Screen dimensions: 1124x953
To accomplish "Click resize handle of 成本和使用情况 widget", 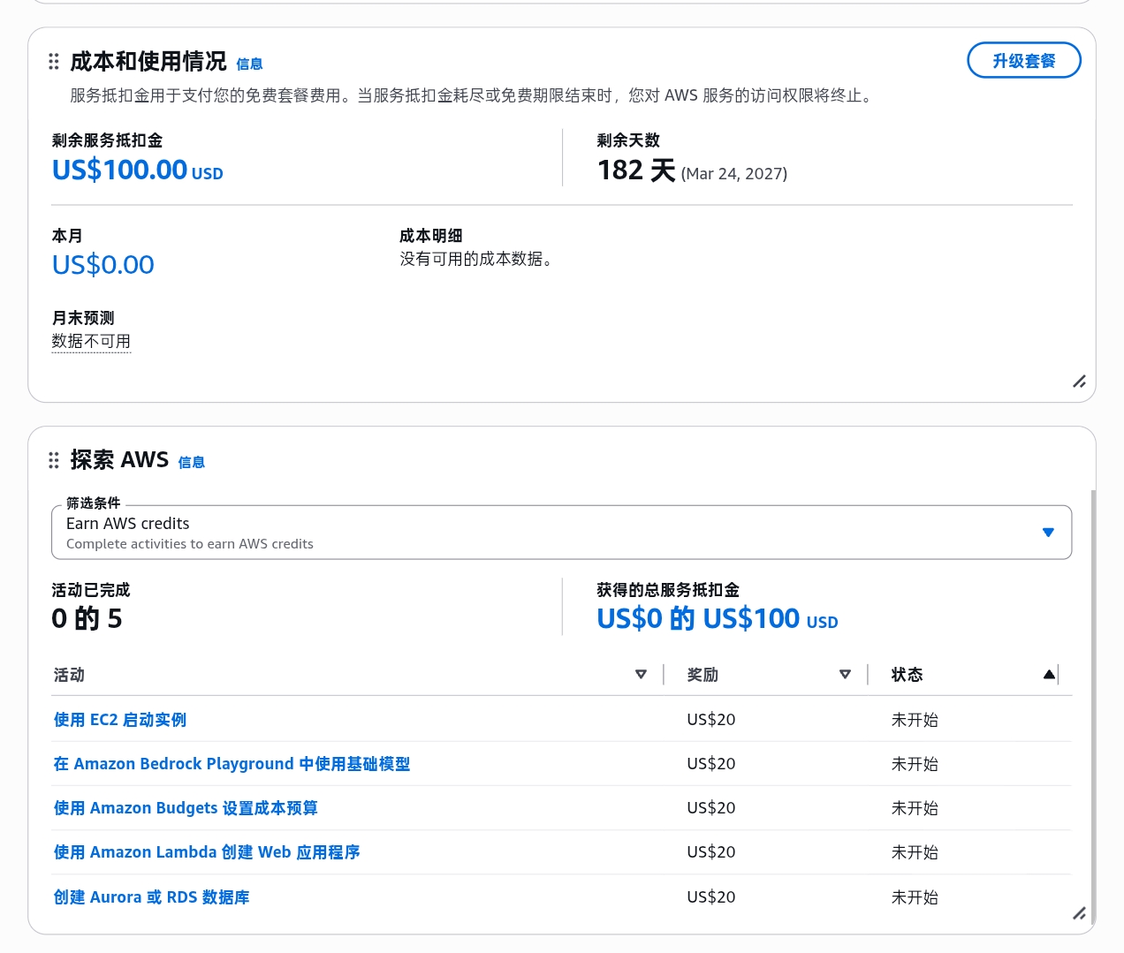I will 1079,382.
